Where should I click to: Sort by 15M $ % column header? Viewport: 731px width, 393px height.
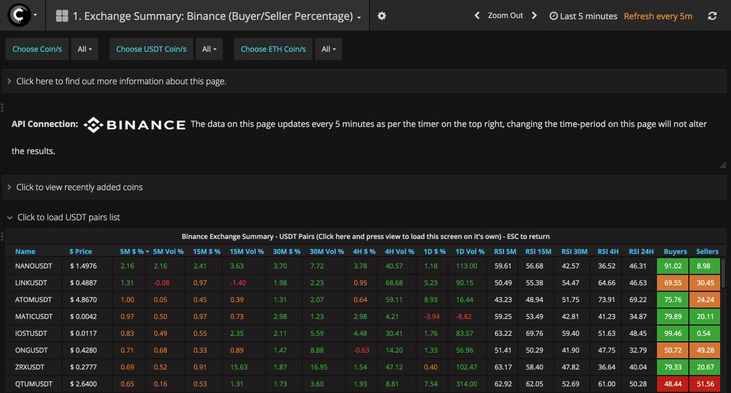click(207, 252)
